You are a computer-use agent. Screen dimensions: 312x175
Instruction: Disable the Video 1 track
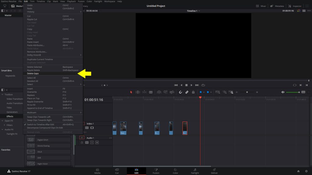point(92,128)
